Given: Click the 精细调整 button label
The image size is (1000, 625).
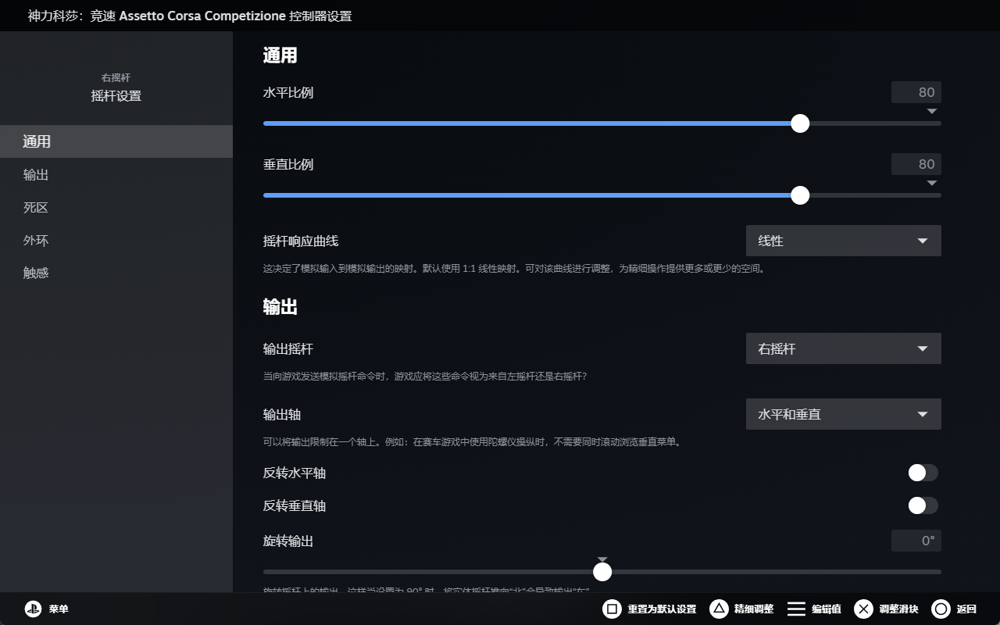Looking at the screenshot, I should click(x=754, y=609).
